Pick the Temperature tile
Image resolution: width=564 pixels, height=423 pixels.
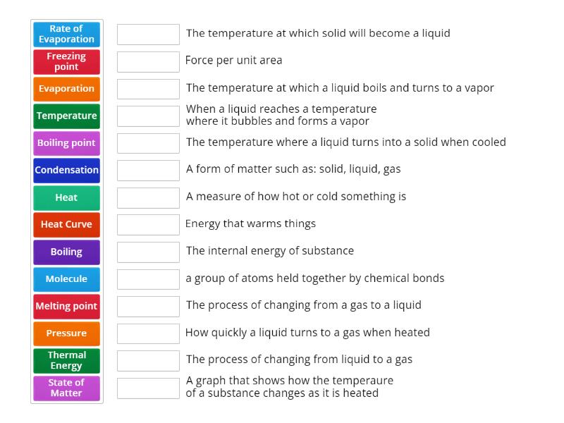click(66, 116)
